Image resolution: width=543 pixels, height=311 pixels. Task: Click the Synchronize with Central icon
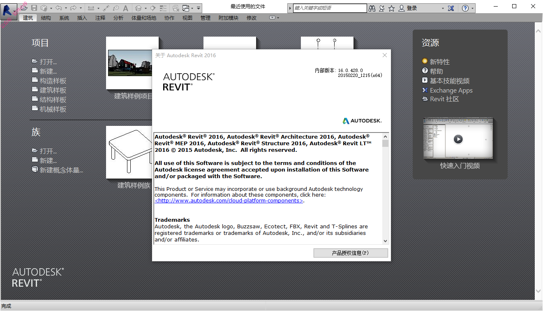[44, 8]
